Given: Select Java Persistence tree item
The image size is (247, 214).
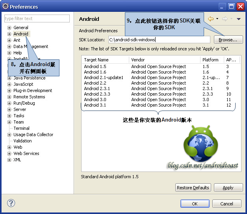Looking at the screenshot, I should click(30, 78).
